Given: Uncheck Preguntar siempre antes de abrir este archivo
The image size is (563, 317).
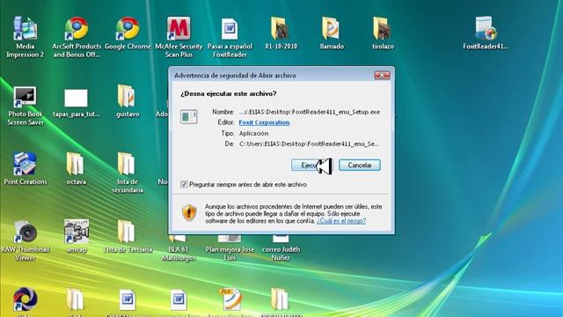Looking at the screenshot, I should pyautogui.click(x=184, y=184).
